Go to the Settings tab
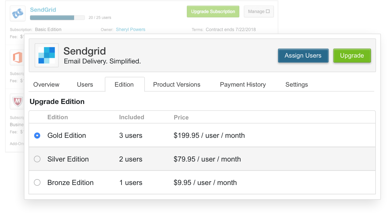The height and width of the screenshot is (213, 387). [297, 85]
